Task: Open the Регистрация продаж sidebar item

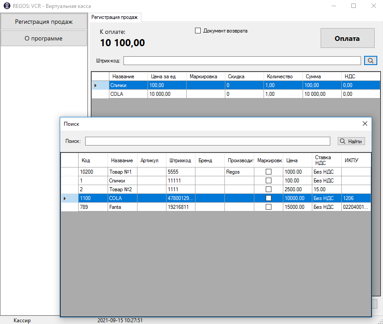Action: click(x=44, y=22)
